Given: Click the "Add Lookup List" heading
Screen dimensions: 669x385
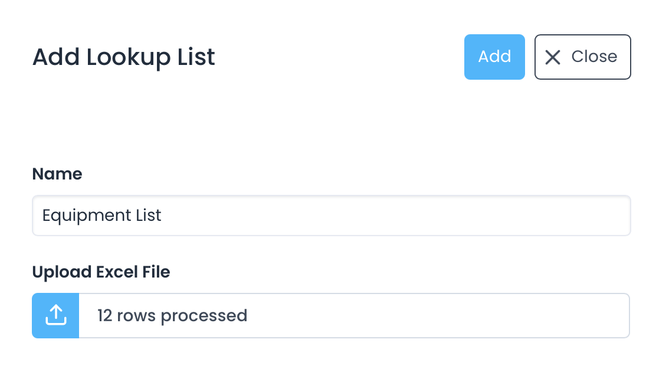Looking at the screenshot, I should [x=123, y=57].
